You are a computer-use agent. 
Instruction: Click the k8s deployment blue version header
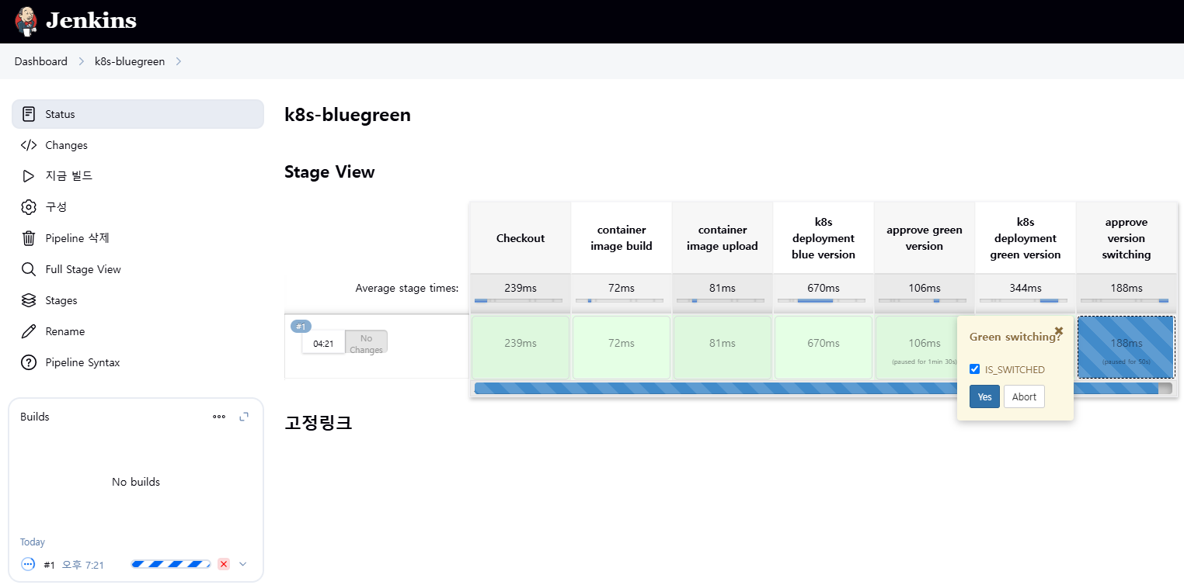pos(824,238)
